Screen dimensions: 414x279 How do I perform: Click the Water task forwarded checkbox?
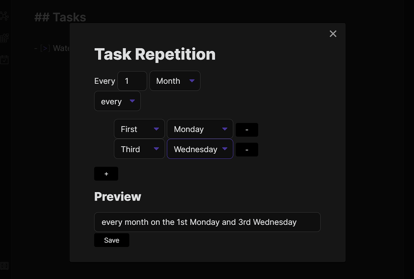[44, 48]
